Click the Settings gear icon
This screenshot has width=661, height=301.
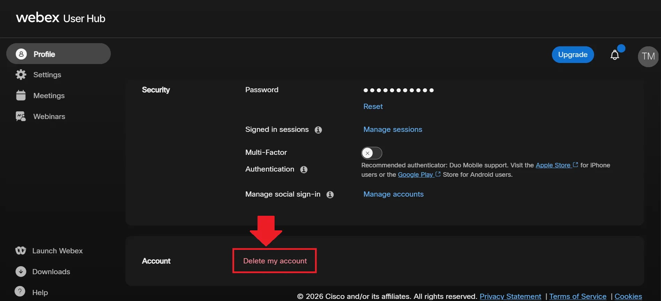[21, 74]
